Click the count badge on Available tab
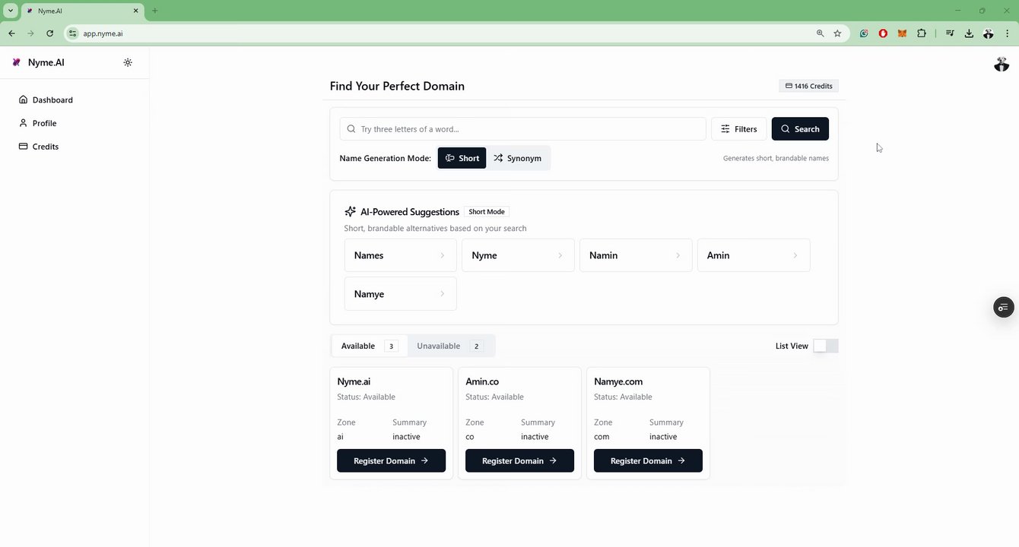This screenshot has height=547, width=1019. tap(392, 346)
